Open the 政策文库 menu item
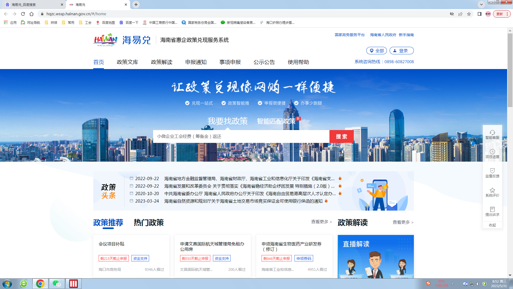 [x=127, y=62]
